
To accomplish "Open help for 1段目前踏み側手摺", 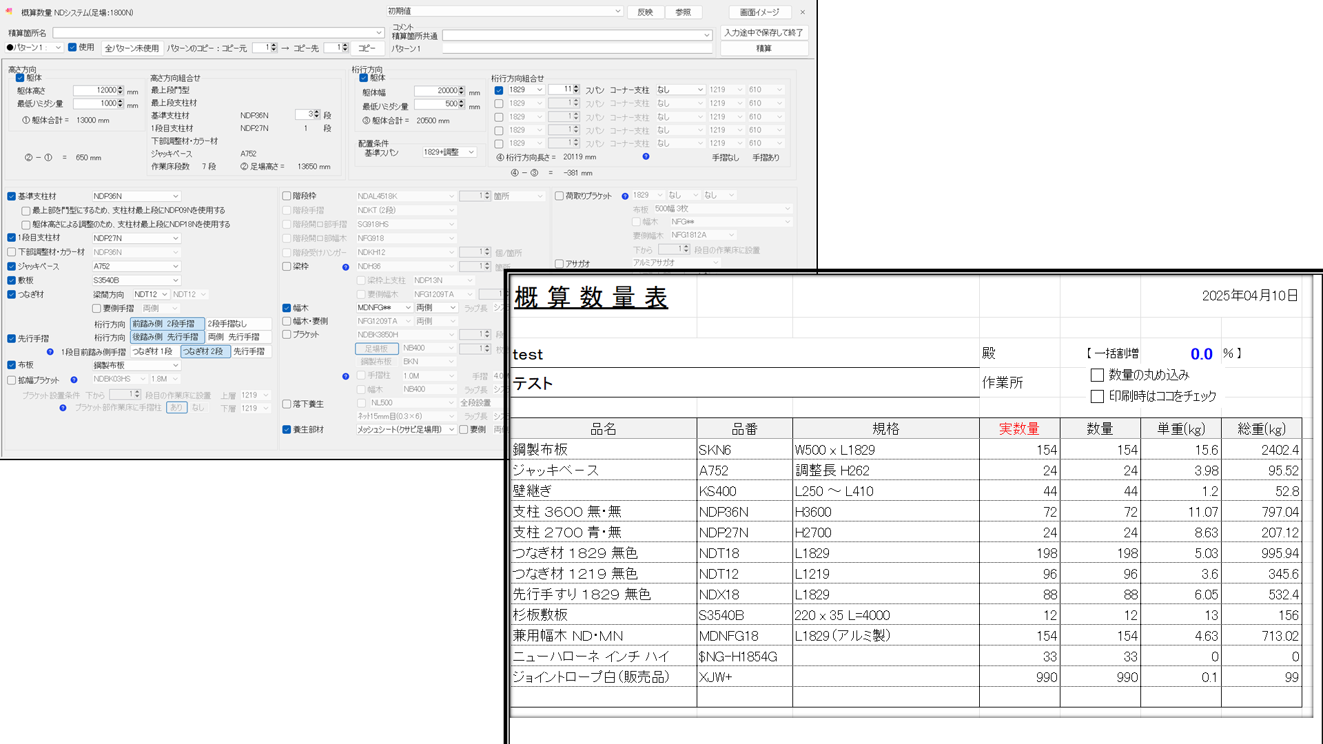I will (50, 352).
